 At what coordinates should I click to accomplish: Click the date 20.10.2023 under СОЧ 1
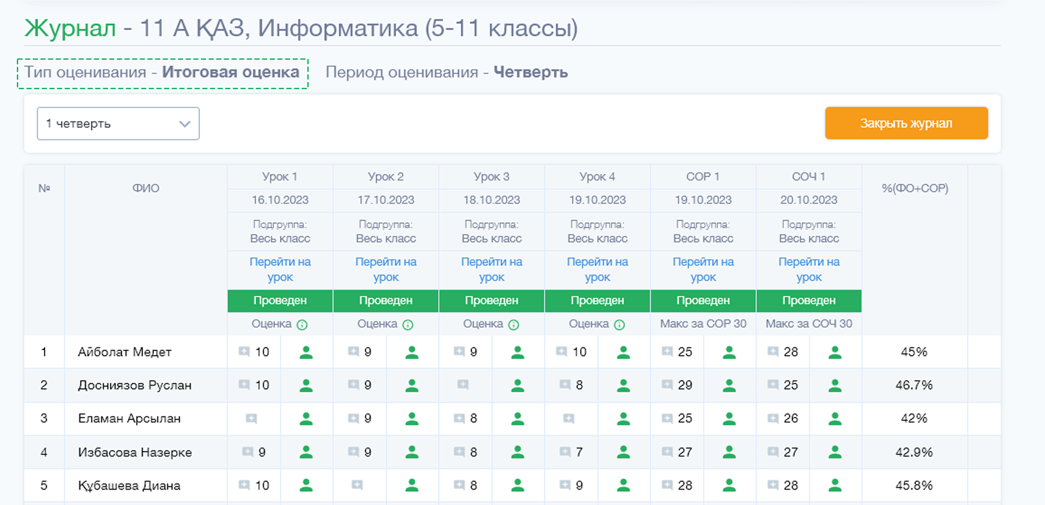point(809,200)
